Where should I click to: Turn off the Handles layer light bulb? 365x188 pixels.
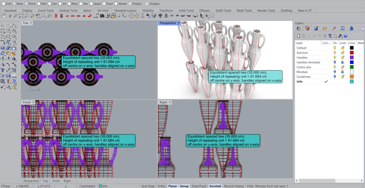[335, 57]
